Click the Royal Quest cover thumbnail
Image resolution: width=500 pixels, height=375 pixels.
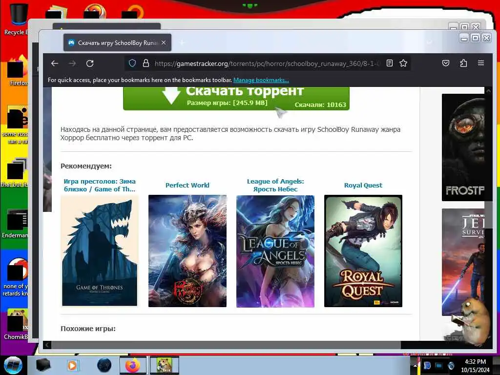(363, 251)
